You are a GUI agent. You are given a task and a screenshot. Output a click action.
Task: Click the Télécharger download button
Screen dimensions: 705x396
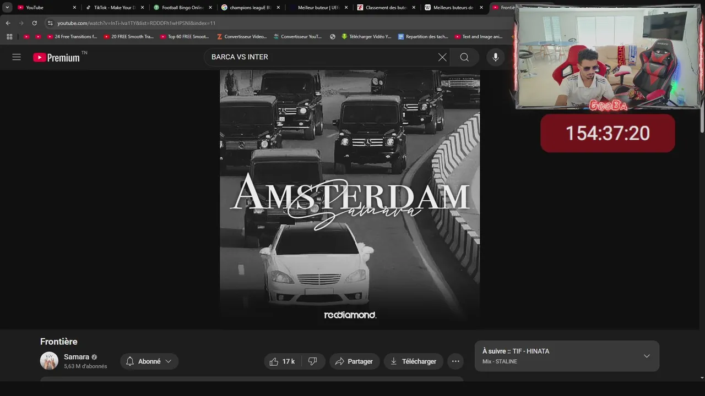pos(414,361)
